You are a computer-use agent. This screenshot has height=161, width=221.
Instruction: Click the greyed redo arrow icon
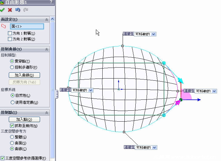point(25,10)
